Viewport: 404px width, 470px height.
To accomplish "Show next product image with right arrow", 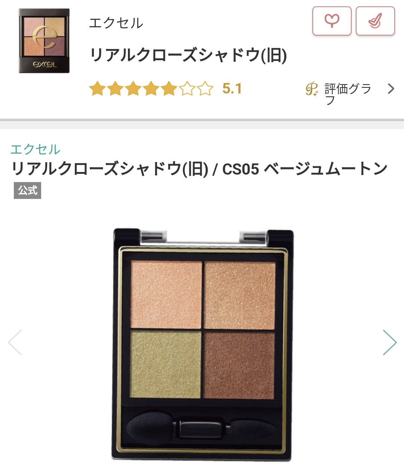I will 389,342.
